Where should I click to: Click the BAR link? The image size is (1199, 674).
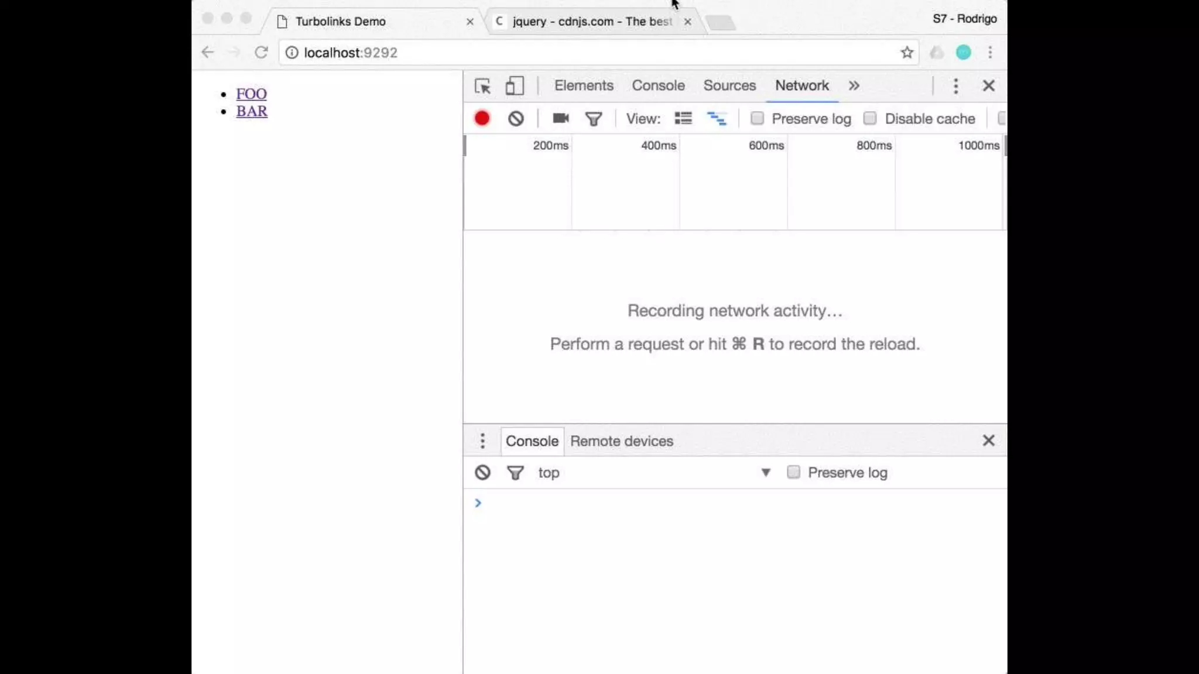click(x=252, y=111)
